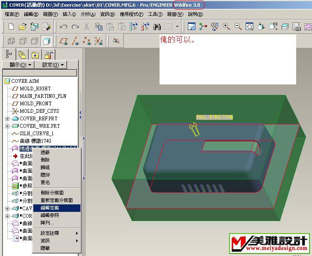This screenshot has height=256, width=312.
Task: Select MOLD_FRONT datum plane in tree
Action: [x=35, y=104]
